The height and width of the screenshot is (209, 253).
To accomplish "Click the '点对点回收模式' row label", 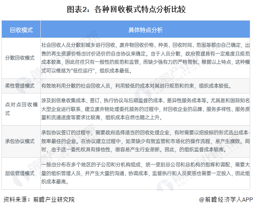I will 21,109.
